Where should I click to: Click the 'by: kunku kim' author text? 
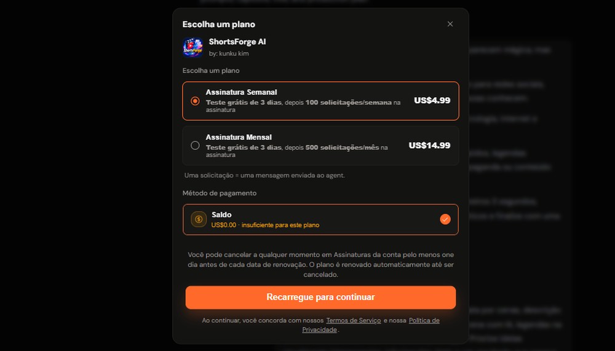click(229, 53)
